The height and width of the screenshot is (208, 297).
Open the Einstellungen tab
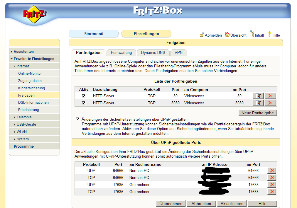(146, 34)
